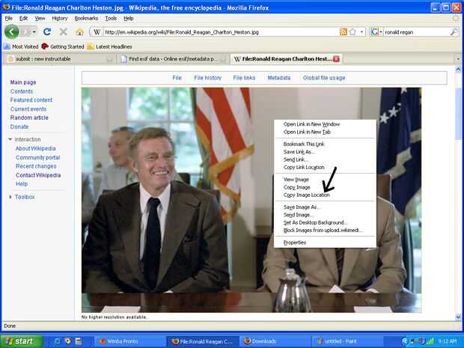The width and height of the screenshot is (464, 348).
Task: Open the History menu
Action: tap(60, 19)
